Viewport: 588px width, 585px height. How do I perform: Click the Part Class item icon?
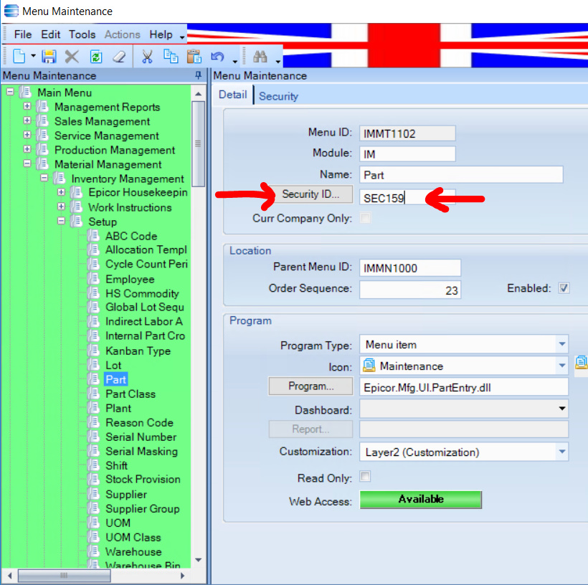[94, 394]
